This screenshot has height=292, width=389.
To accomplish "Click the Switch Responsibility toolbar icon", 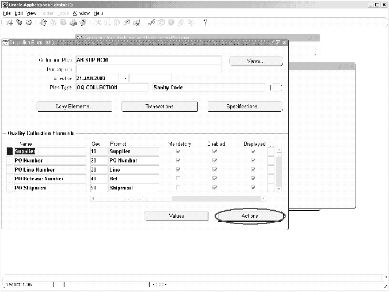I will click(x=63, y=22).
